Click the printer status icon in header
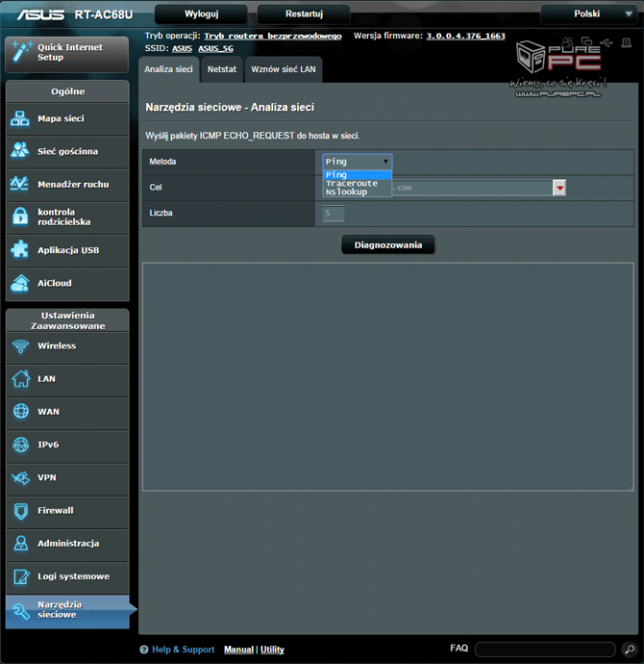The width and height of the screenshot is (644, 664). [627, 42]
